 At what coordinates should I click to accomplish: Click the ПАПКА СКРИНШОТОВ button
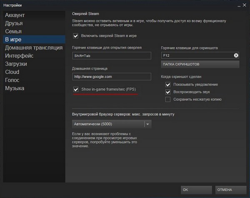pyautogui.click(x=200, y=64)
